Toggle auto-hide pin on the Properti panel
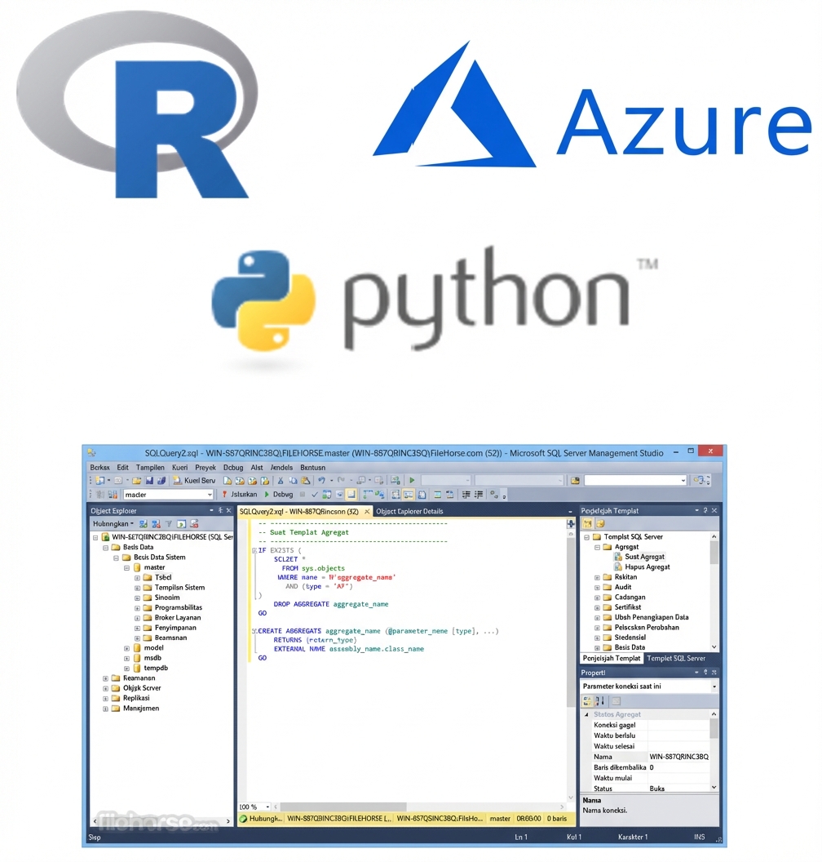 pos(705,673)
